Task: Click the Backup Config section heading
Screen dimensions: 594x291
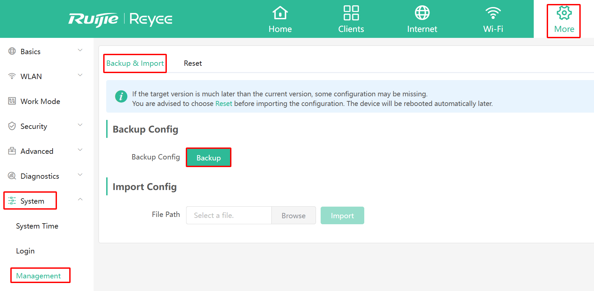Action: [x=145, y=129]
